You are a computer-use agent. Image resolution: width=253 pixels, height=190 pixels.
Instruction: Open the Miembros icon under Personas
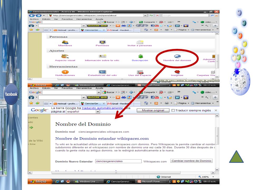[x=65, y=42]
